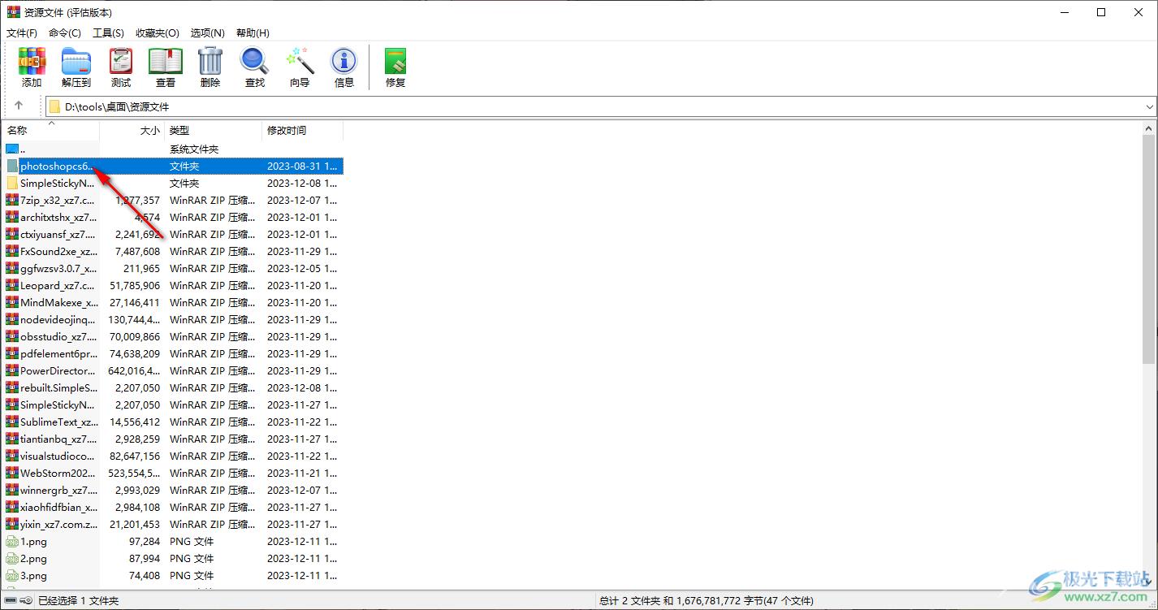Sort by the 修改时间 column header
The height and width of the screenshot is (610, 1158).
(302, 130)
